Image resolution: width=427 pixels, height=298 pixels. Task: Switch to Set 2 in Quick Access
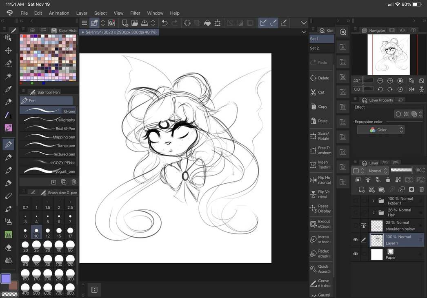coord(322,48)
